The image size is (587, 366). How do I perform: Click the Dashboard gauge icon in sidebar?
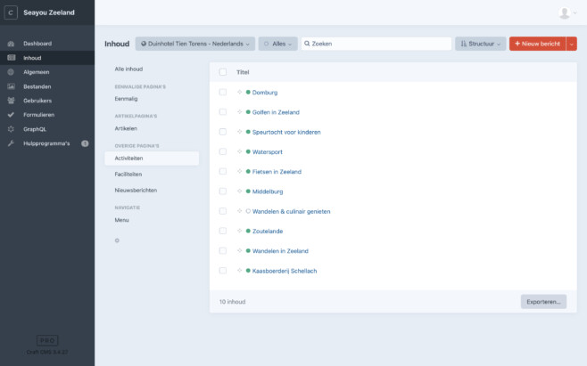click(11, 43)
